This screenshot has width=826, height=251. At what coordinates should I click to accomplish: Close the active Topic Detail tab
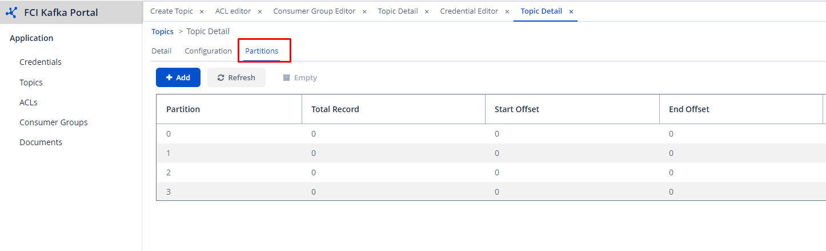coord(571,11)
